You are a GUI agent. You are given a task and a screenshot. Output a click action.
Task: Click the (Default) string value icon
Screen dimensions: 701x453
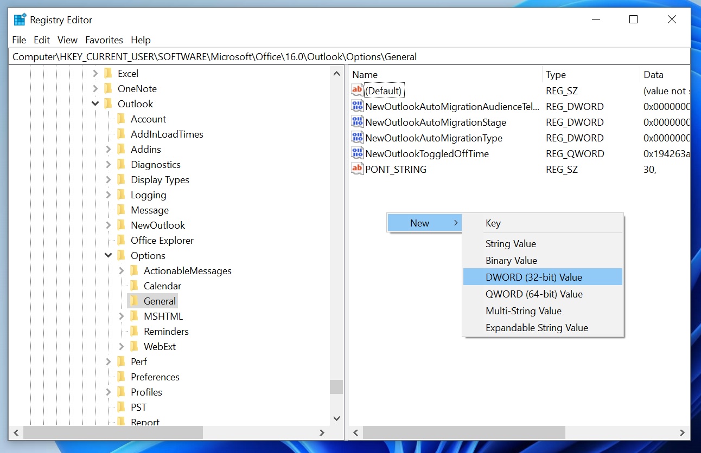[x=357, y=90]
